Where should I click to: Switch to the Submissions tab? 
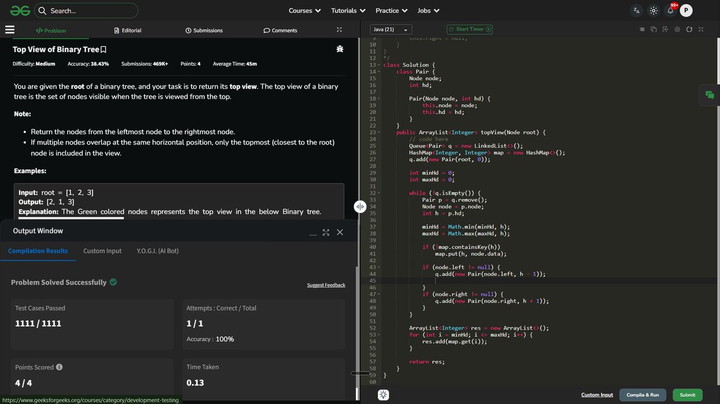204,31
